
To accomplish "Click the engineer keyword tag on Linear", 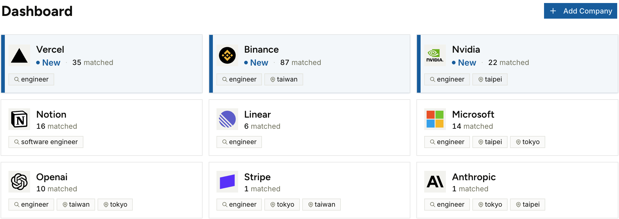I will tap(239, 142).
